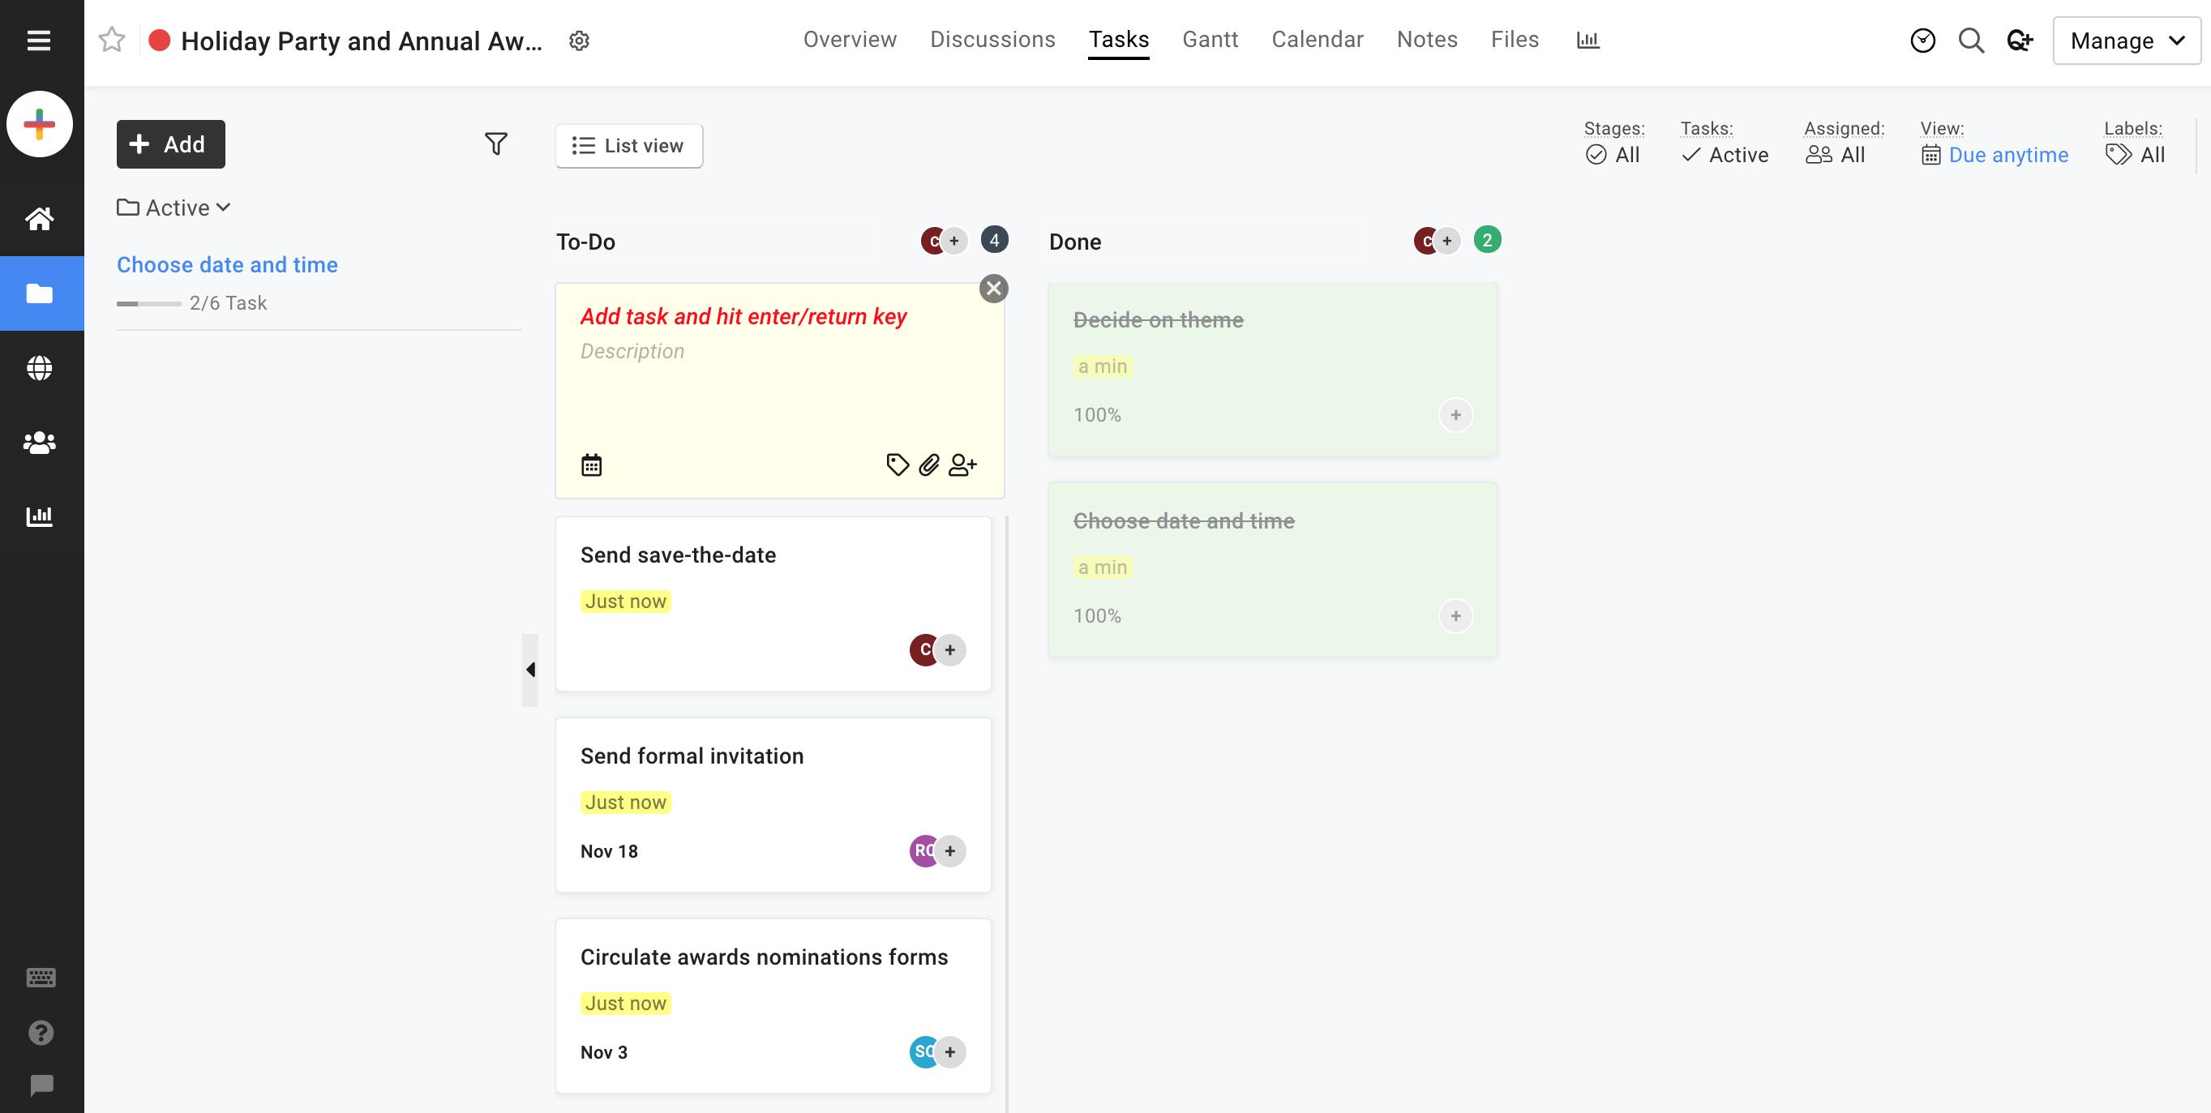
Task: Open the project settings gear icon
Action: click(x=580, y=41)
